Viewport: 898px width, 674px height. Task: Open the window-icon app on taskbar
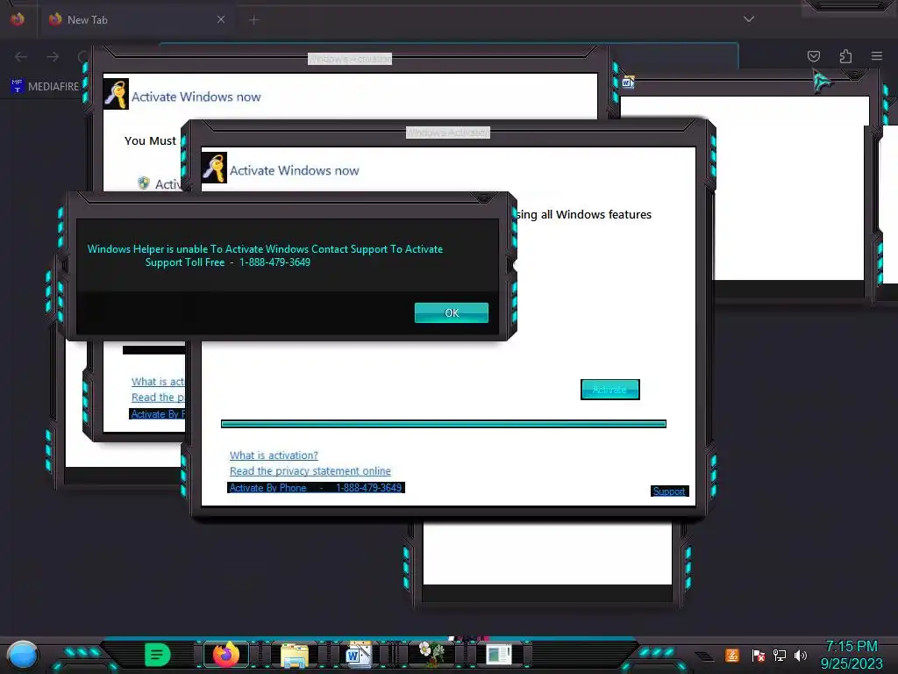[x=498, y=655]
